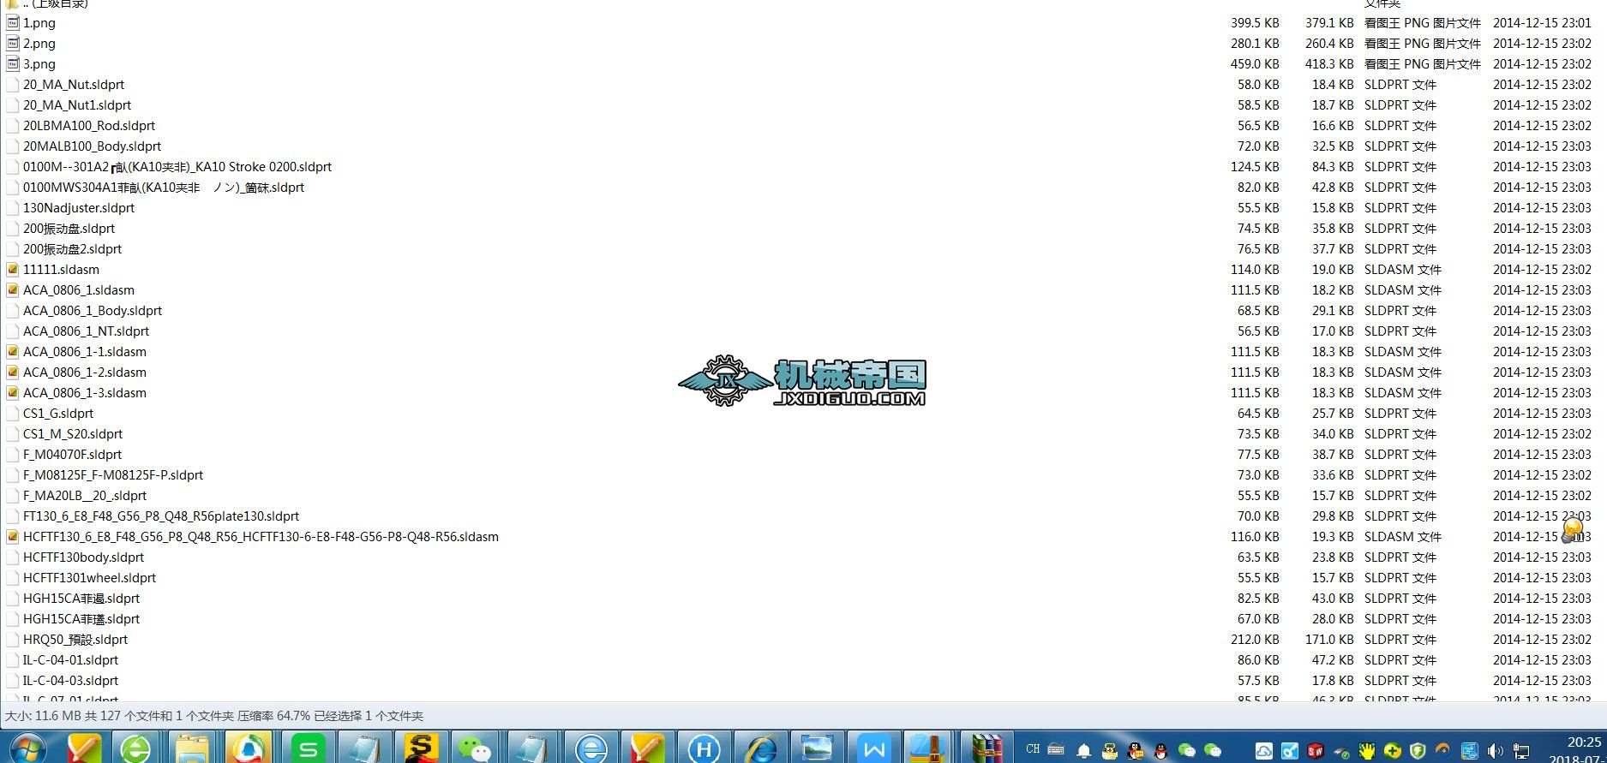This screenshot has height=763, width=1607.
Task: Click the network connection tray icon
Action: click(x=1521, y=751)
